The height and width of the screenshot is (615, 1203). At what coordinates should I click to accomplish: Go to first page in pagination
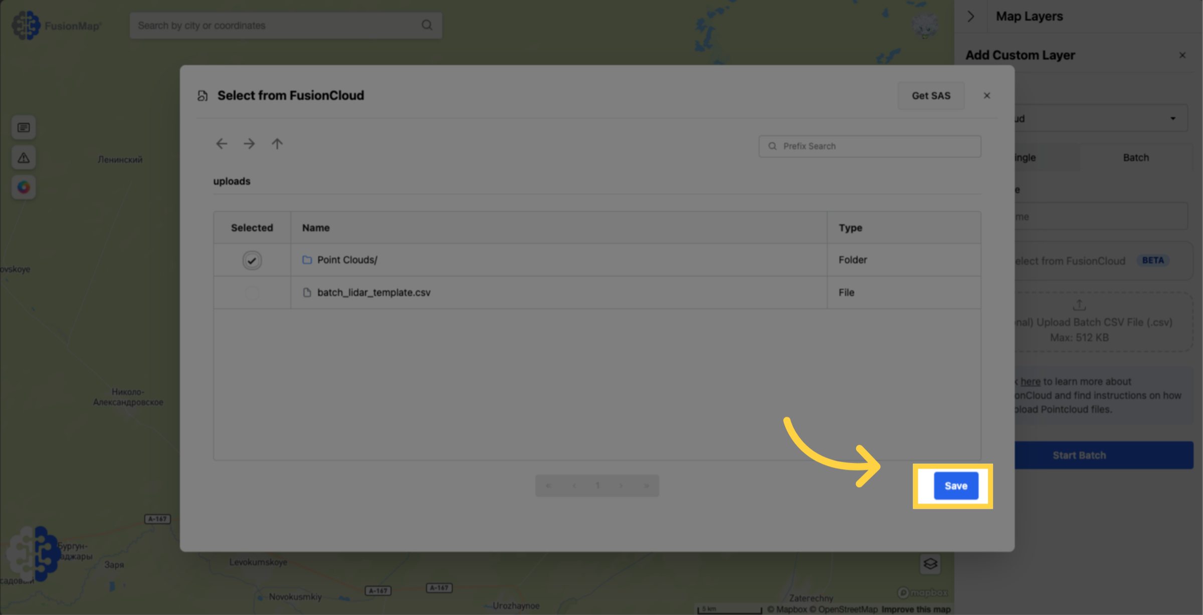[548, 486]
